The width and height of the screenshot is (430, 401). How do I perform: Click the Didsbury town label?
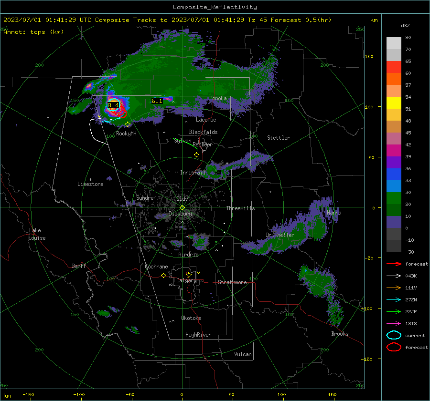(x=180, y=214)
